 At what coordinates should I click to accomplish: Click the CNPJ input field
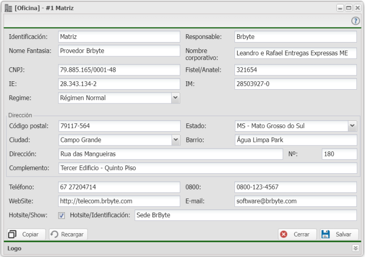coord(119,70)
